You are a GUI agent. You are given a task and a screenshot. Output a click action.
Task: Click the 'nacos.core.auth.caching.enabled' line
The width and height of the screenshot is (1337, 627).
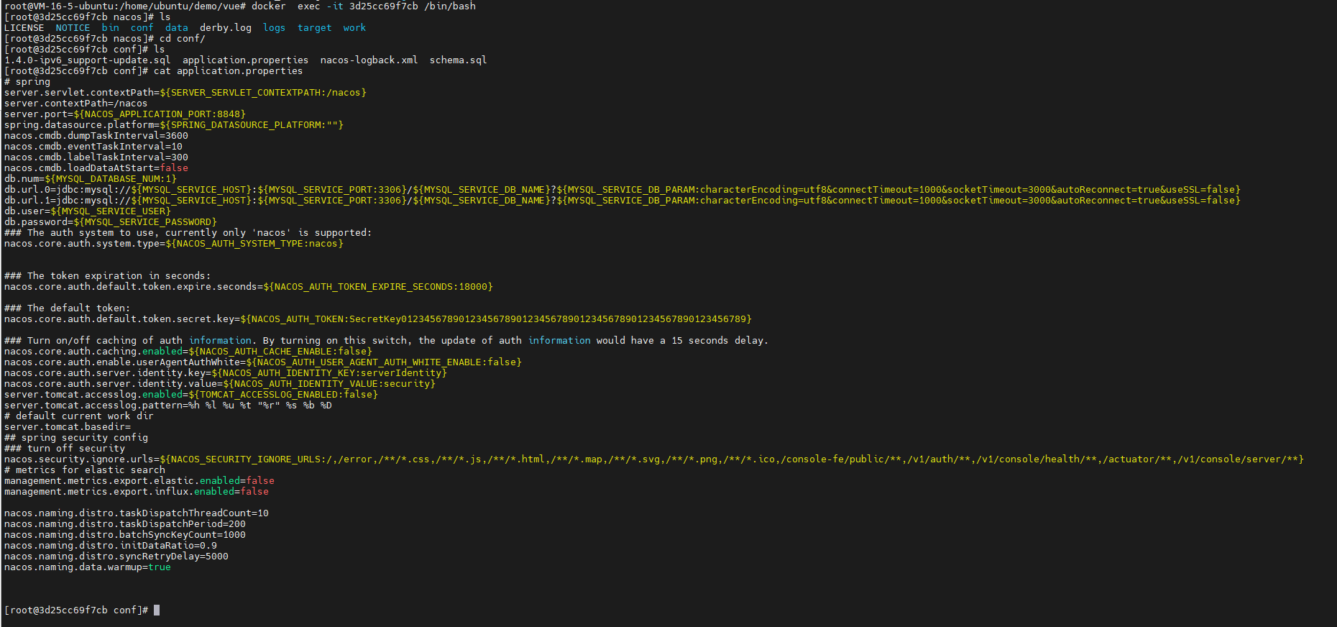(x=188, y=352)
